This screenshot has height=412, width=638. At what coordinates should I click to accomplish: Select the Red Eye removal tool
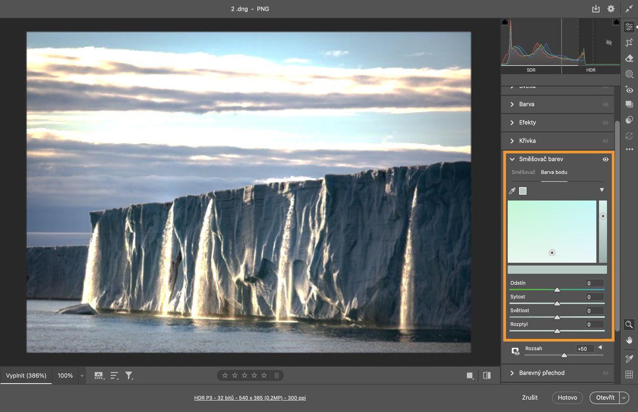pos(629,90)
